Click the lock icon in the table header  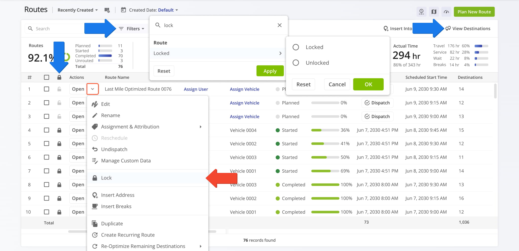(59, 77)
